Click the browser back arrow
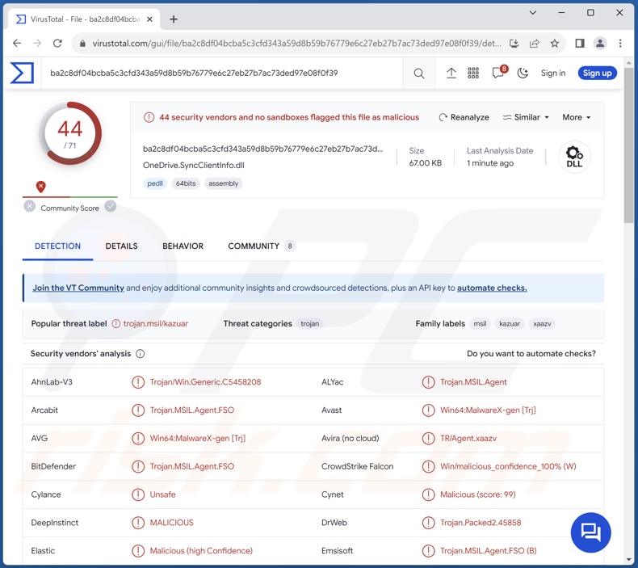638x568 pixels. click(17, 43)
